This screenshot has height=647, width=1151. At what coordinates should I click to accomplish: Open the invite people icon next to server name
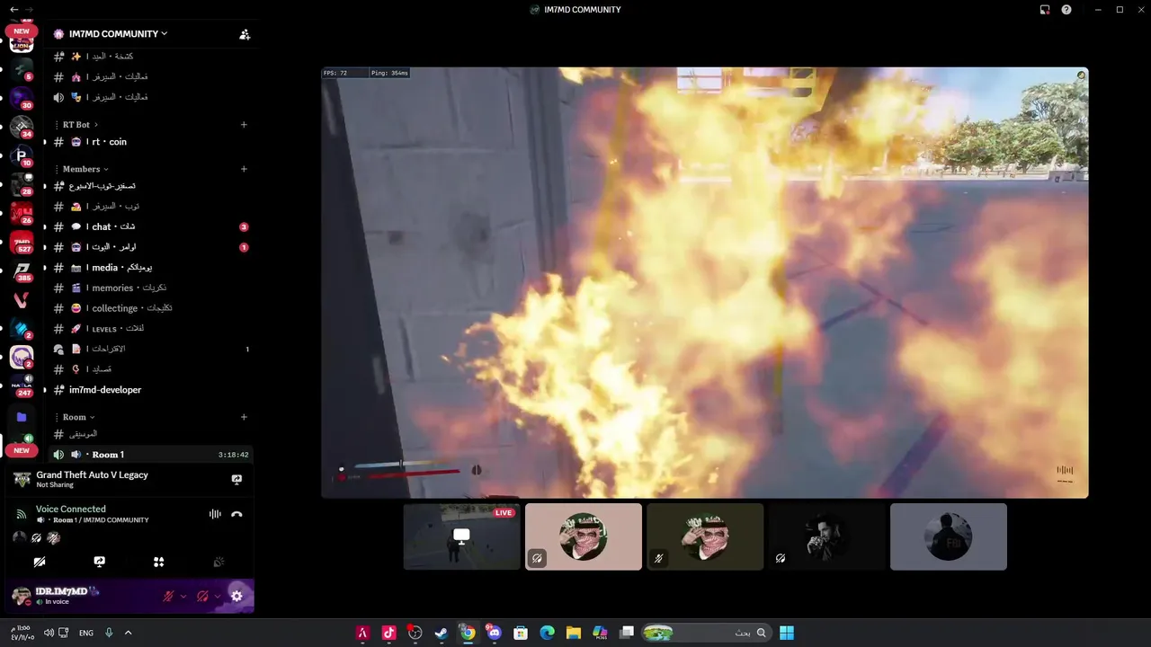point(245,34)
